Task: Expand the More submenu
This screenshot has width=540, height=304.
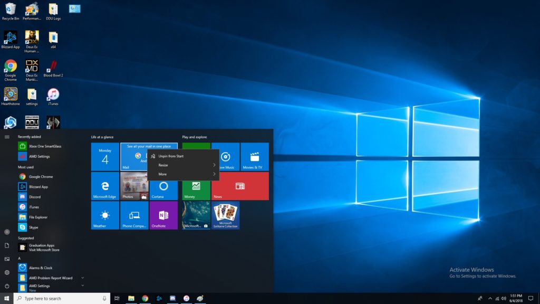Action: [183, 174]
